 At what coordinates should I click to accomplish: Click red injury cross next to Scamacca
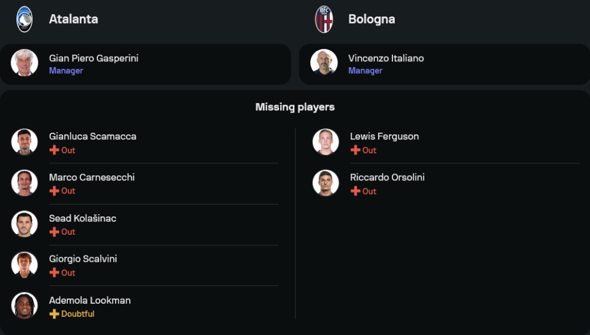[54, 150]
